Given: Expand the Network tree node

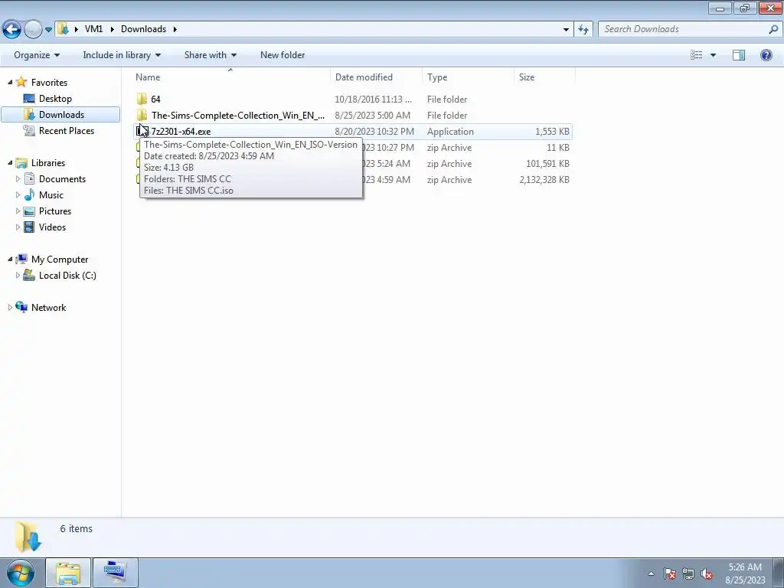Looking at the screenshot, I should (10, 307).
